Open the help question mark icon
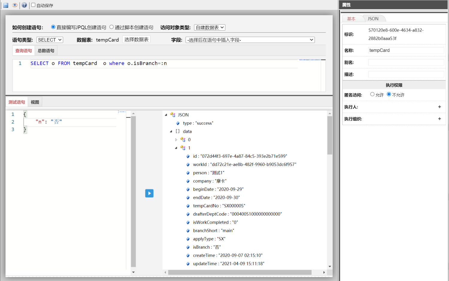449x281 pixels. (24, 5)
